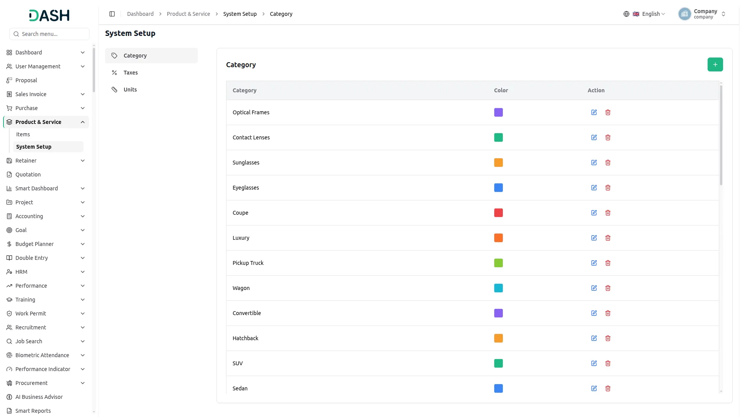
Task: Focus the Search menu input field
Action: pos(49,34)
